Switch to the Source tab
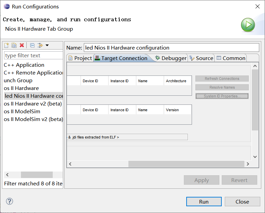Screen dimensions: 265x213 (x=201, y=58)
